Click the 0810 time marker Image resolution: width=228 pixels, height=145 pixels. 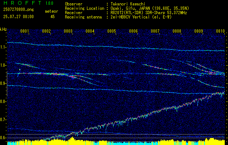[220, 31]
